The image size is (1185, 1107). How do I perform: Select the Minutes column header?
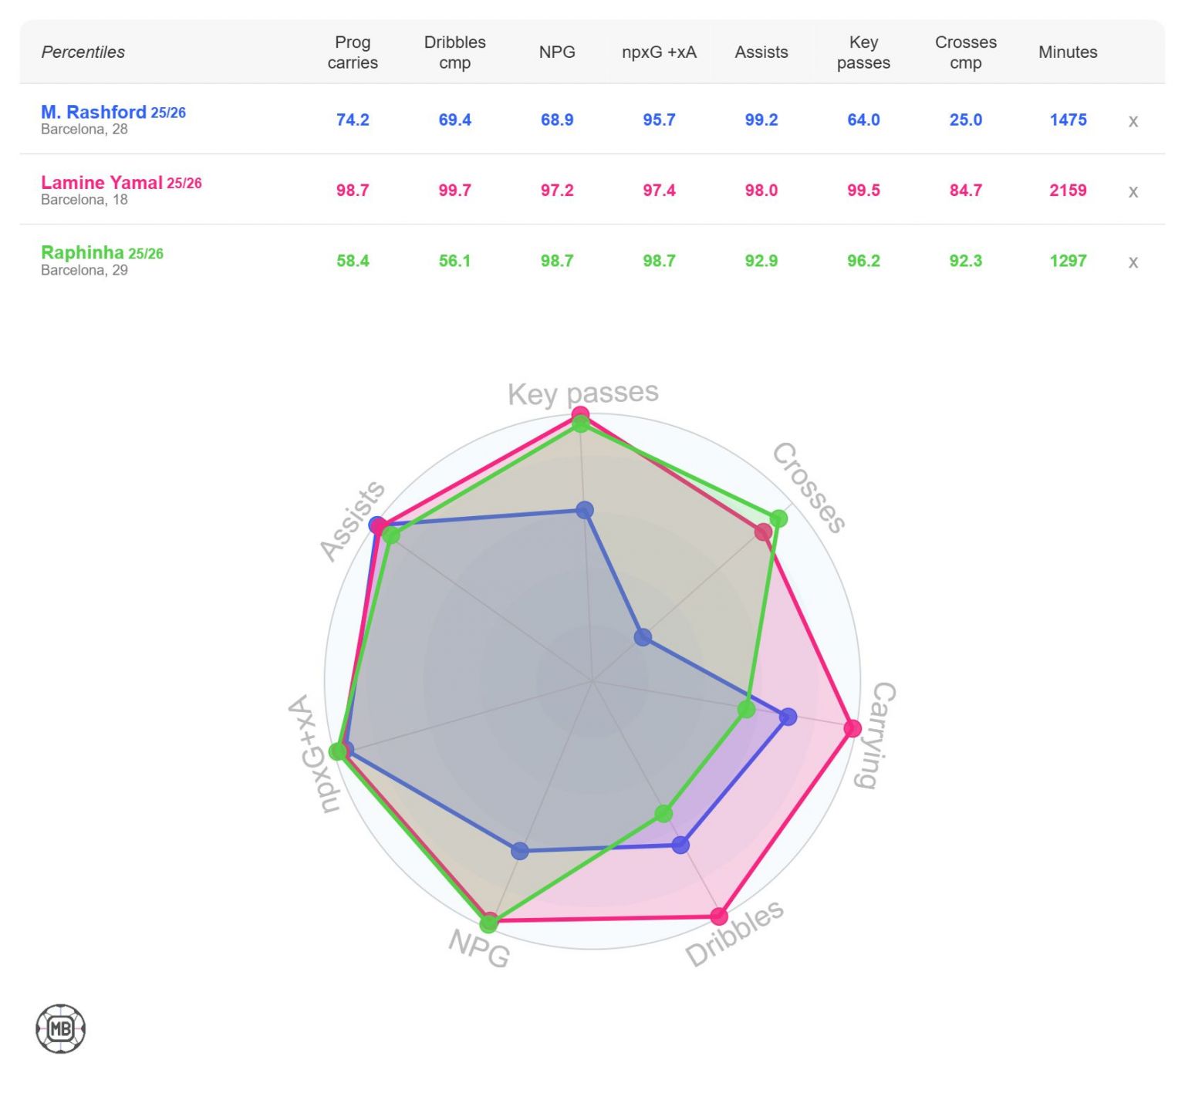[x=1068, y=52]
